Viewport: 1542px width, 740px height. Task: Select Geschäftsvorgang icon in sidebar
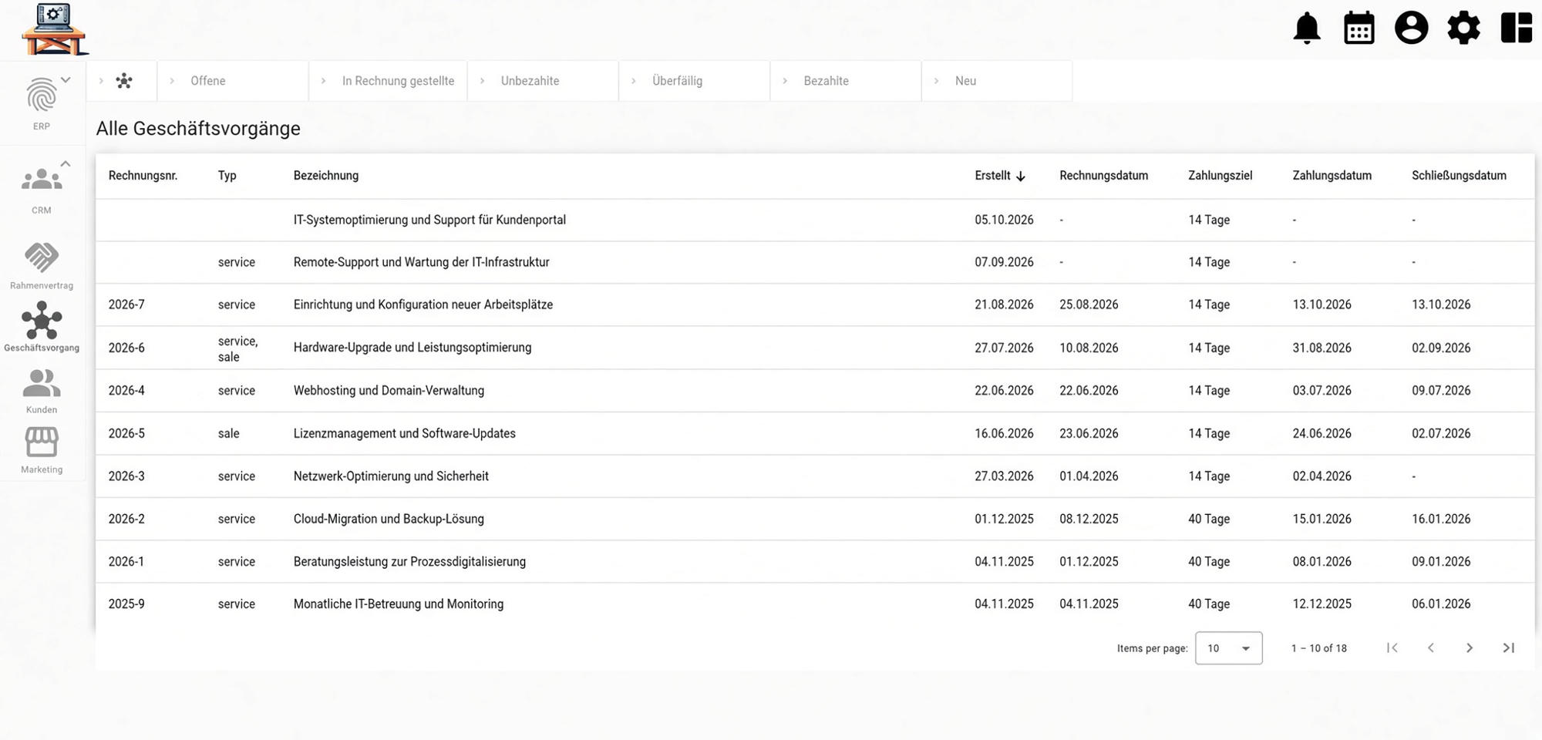point(42,320)
